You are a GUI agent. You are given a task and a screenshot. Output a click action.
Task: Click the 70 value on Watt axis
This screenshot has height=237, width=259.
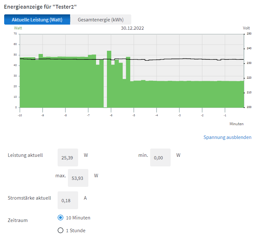tap(15, 34)
